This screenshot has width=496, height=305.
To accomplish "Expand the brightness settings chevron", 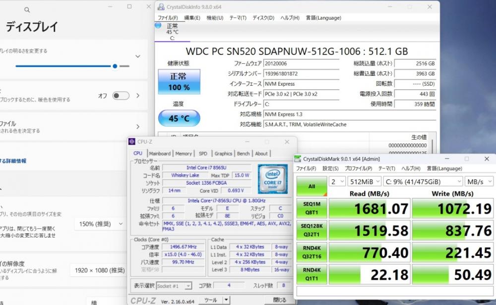I will pos(138,56).
